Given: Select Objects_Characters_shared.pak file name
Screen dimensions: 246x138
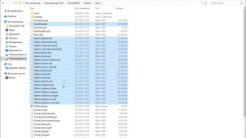Looking at the screenshot, I should [48, 49].
